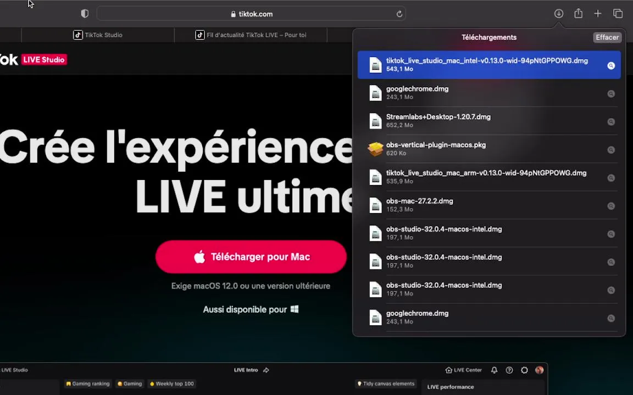
Task: Click the Streamlabs+Desktop dmg file icon
Action: coord(375,121)
